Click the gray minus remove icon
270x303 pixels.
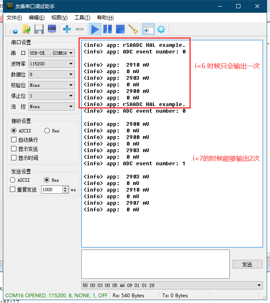[80, 29]
